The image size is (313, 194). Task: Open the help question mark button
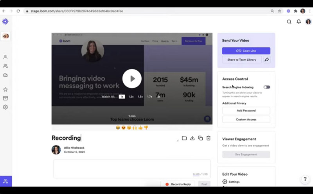pyautogui.click(x=305, y=179)
